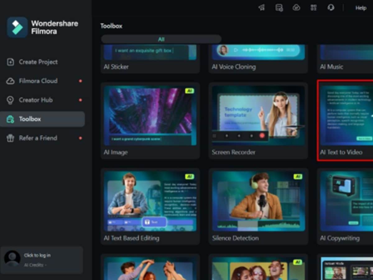
Task: Click the AI badge on Silence Detection card
Action: pyautogui.click(x=298, y=176)
